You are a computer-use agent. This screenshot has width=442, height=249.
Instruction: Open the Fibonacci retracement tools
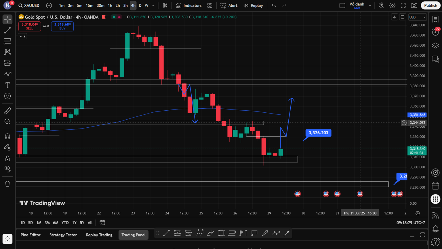coord(7,41)
